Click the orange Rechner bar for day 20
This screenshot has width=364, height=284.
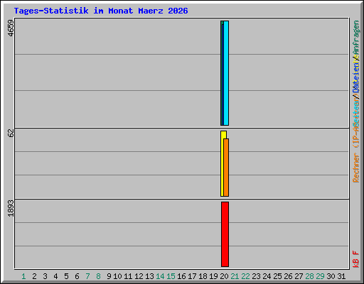pos(226,168)
